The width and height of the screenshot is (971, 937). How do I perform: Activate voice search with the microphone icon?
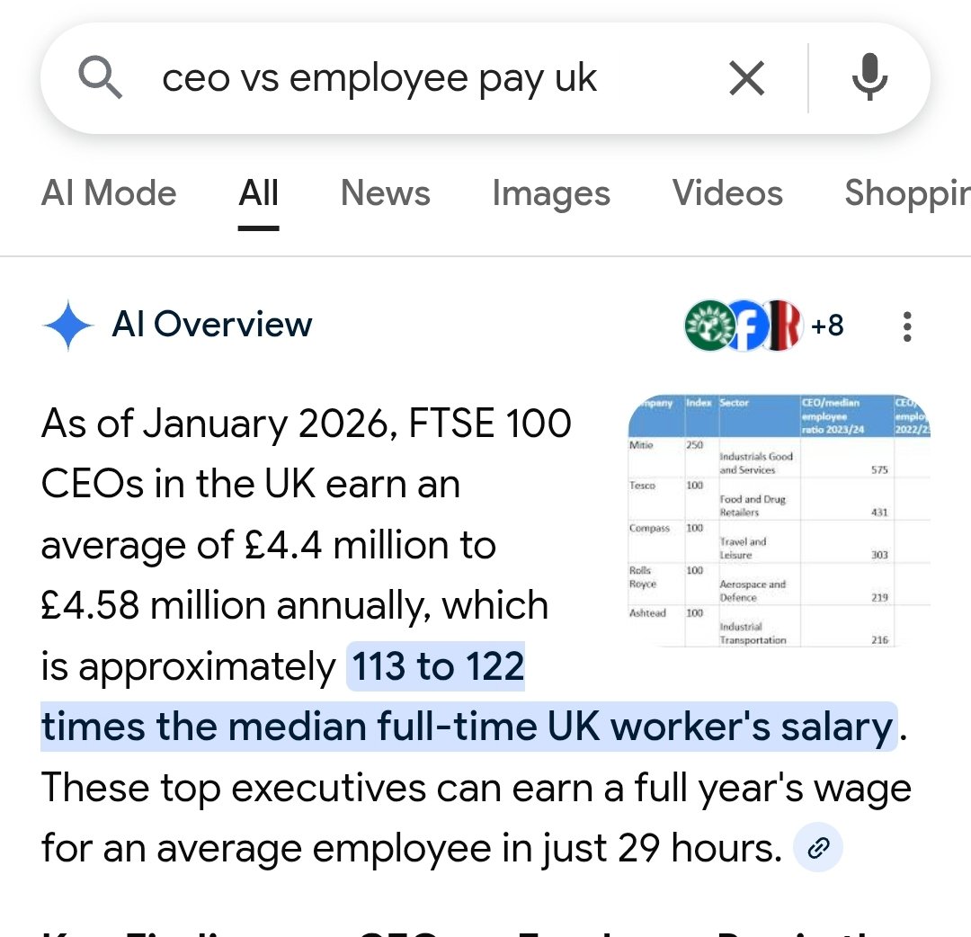click(869, 77)
